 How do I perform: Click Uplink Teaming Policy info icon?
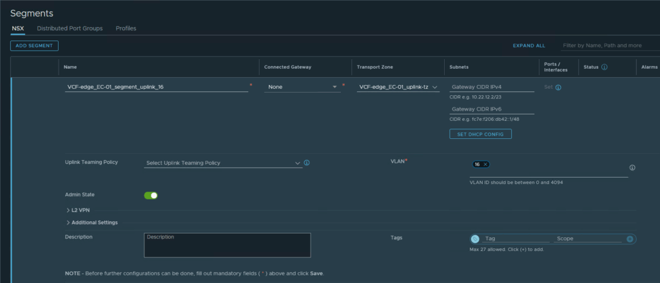(307, 163)
